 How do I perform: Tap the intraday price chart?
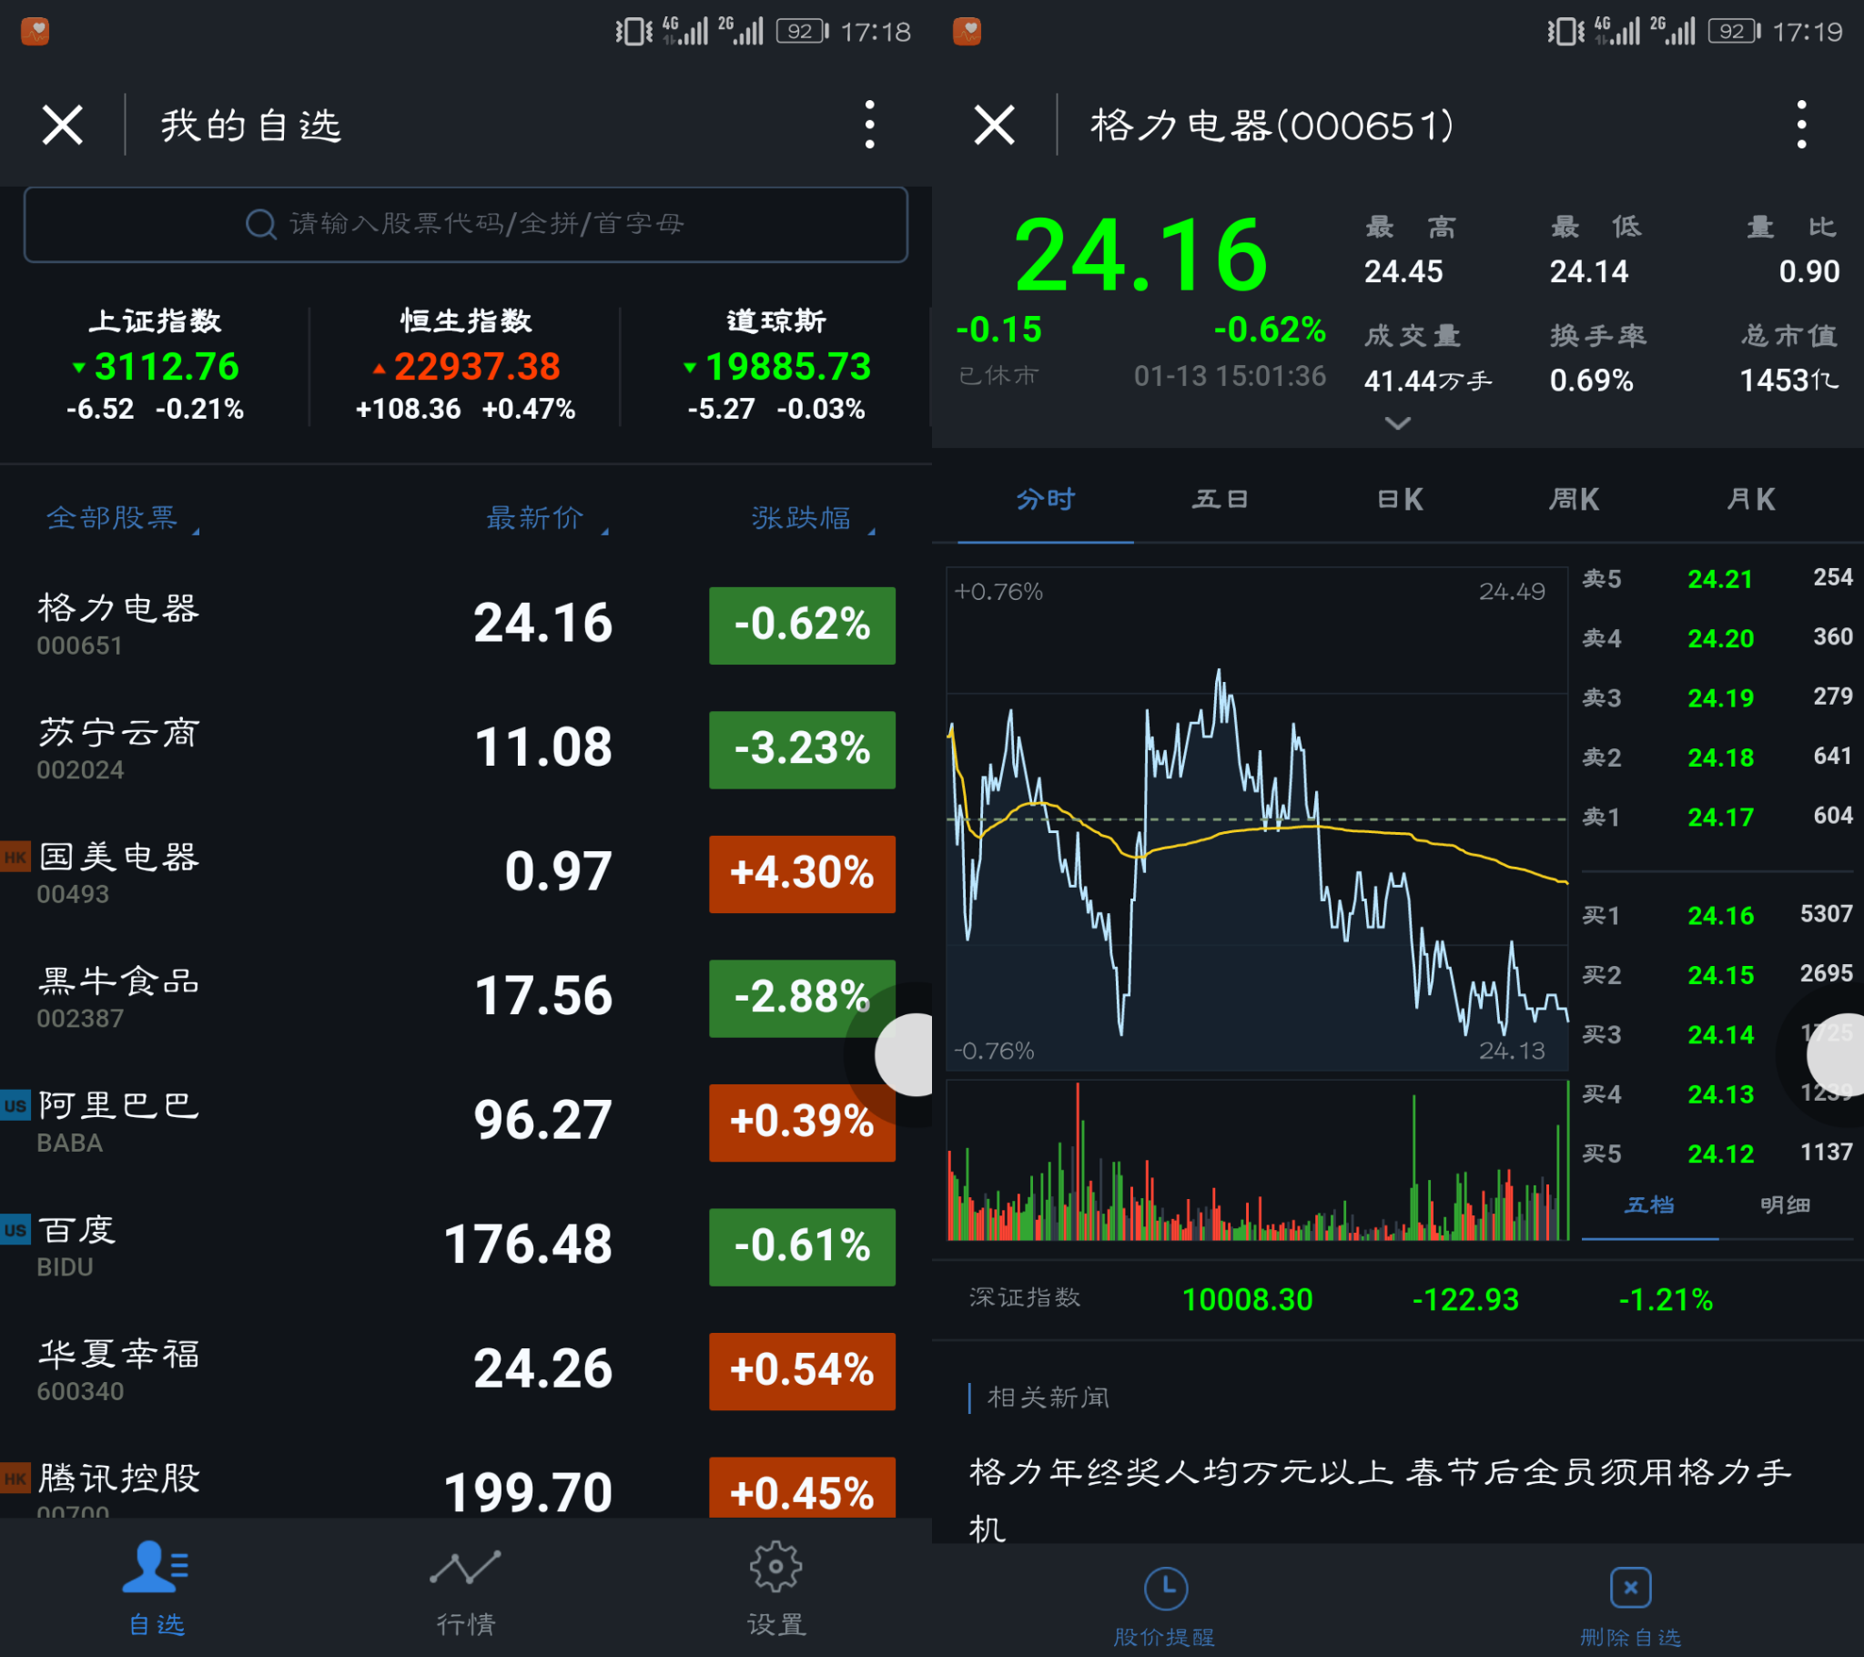click(x=1258, y=818)
